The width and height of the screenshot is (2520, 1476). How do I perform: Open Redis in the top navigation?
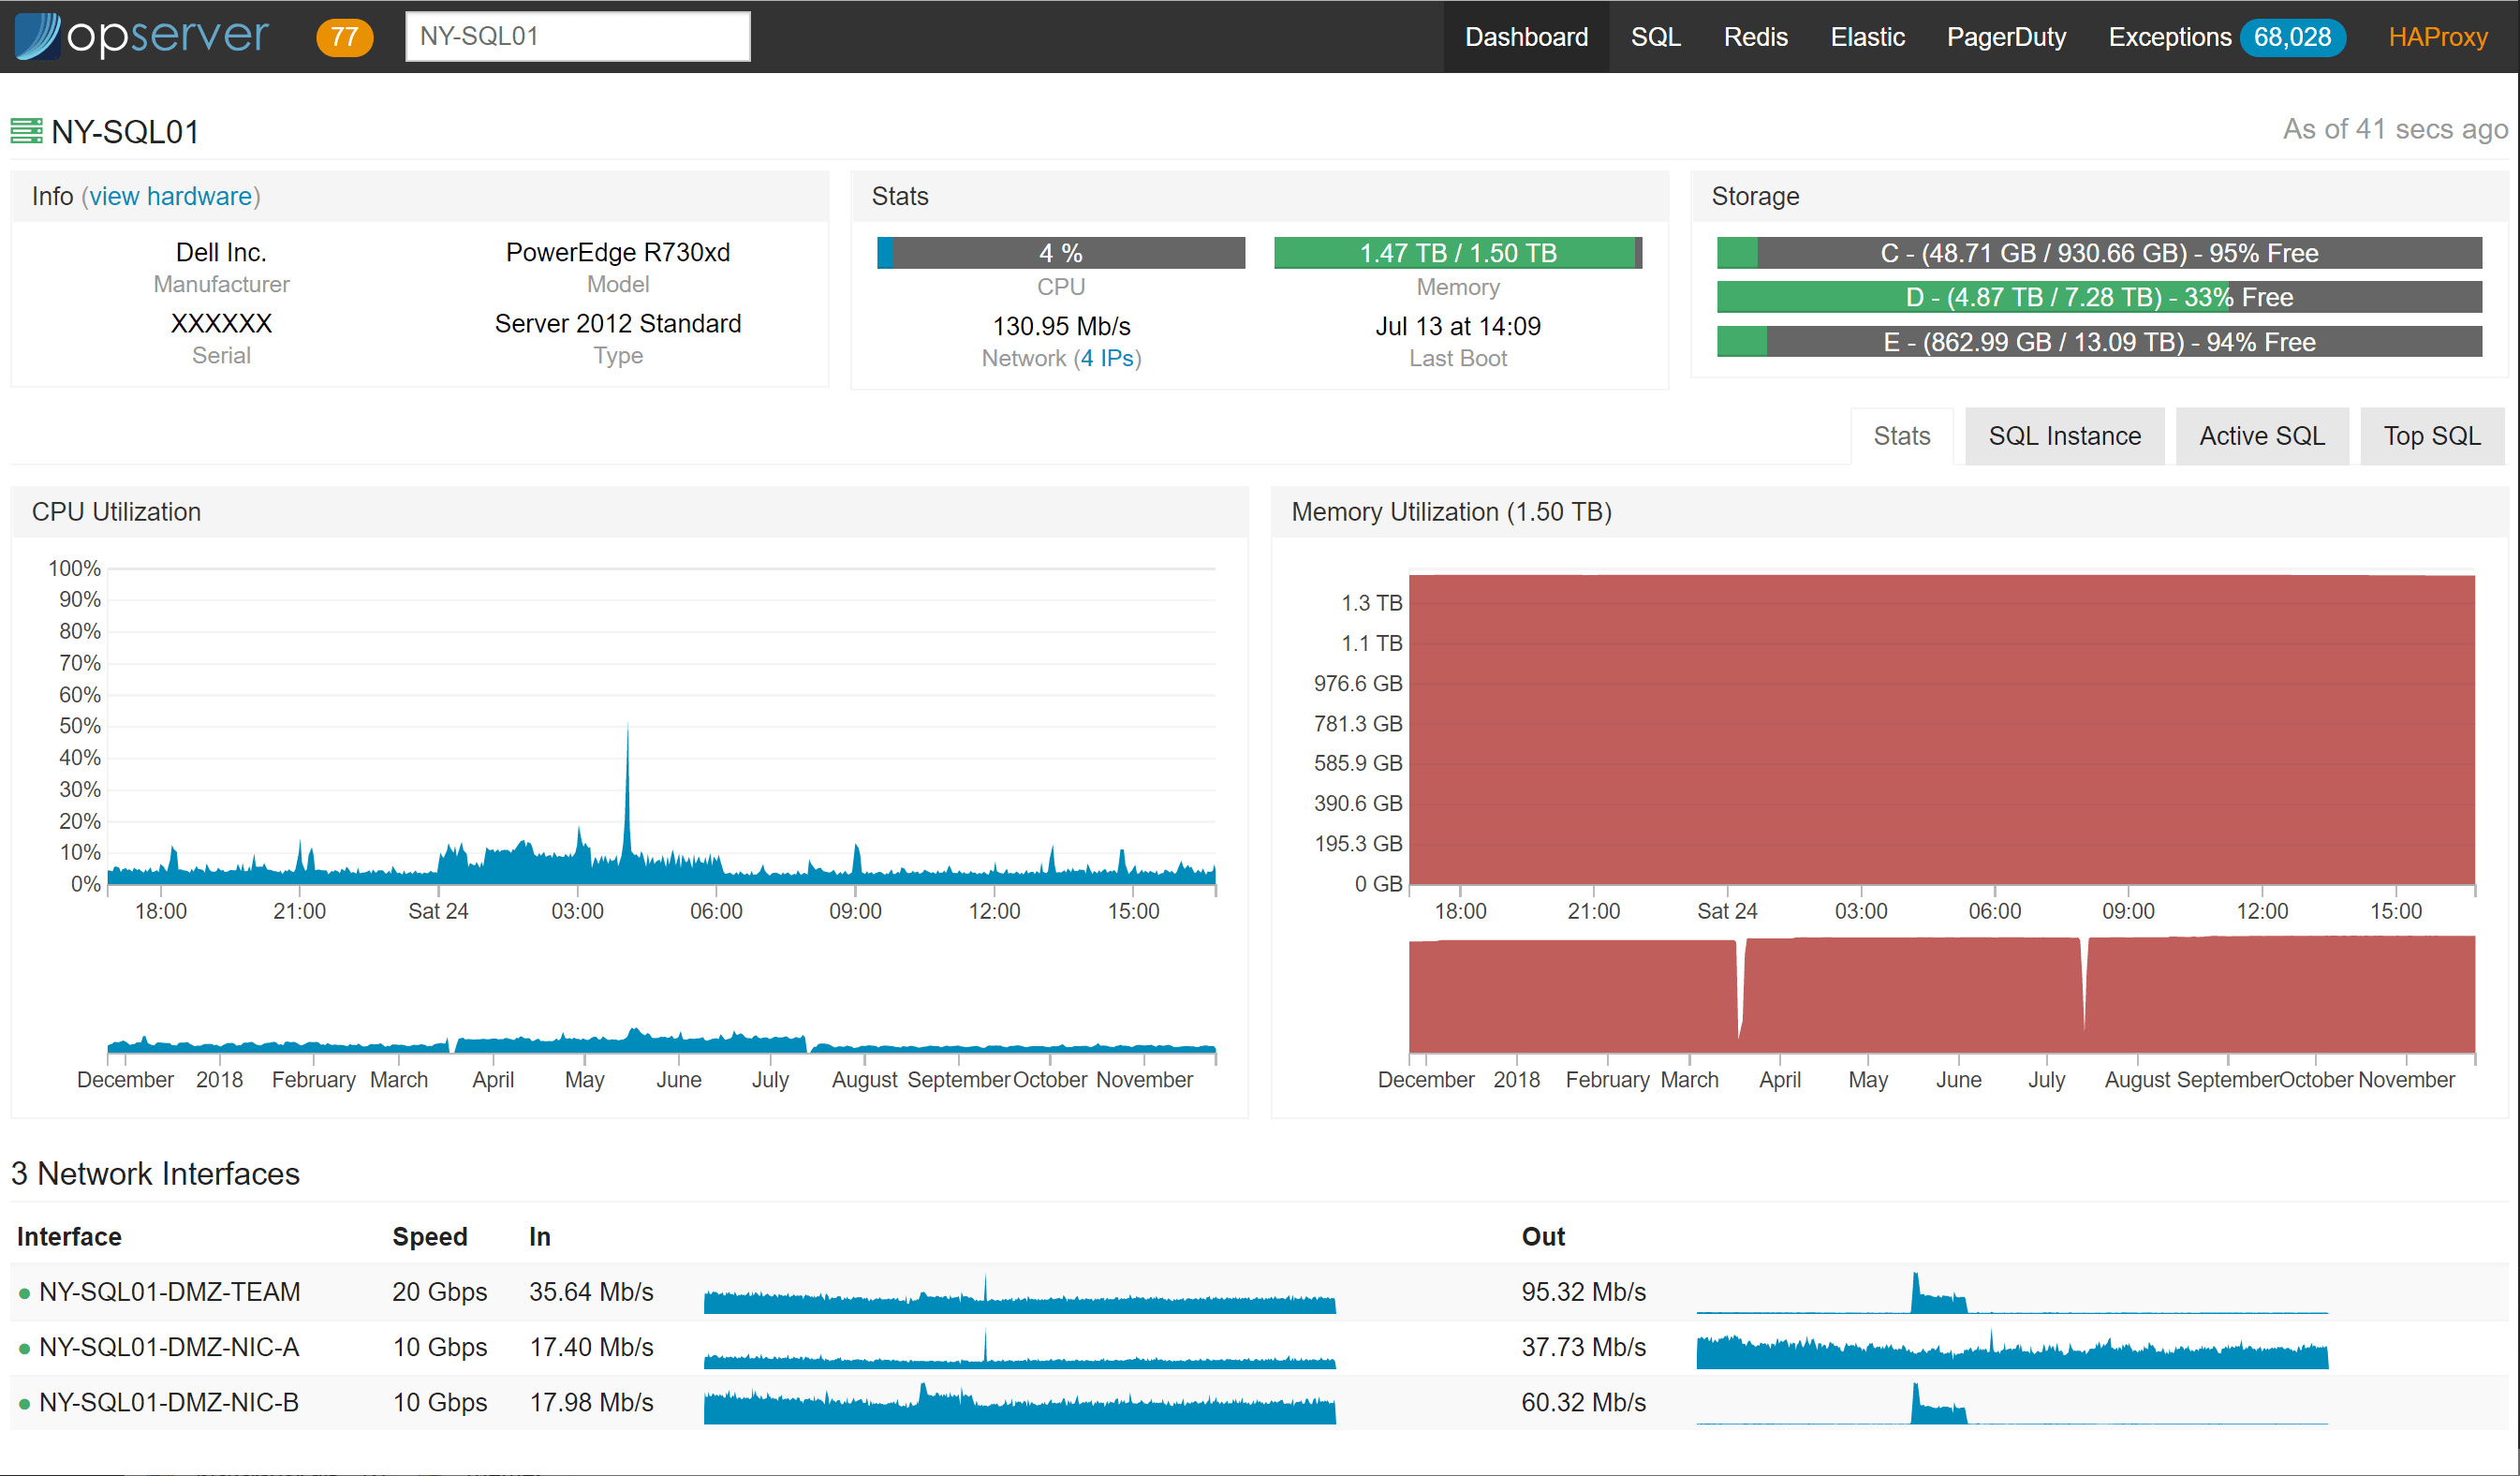[x=1755, y=37]
